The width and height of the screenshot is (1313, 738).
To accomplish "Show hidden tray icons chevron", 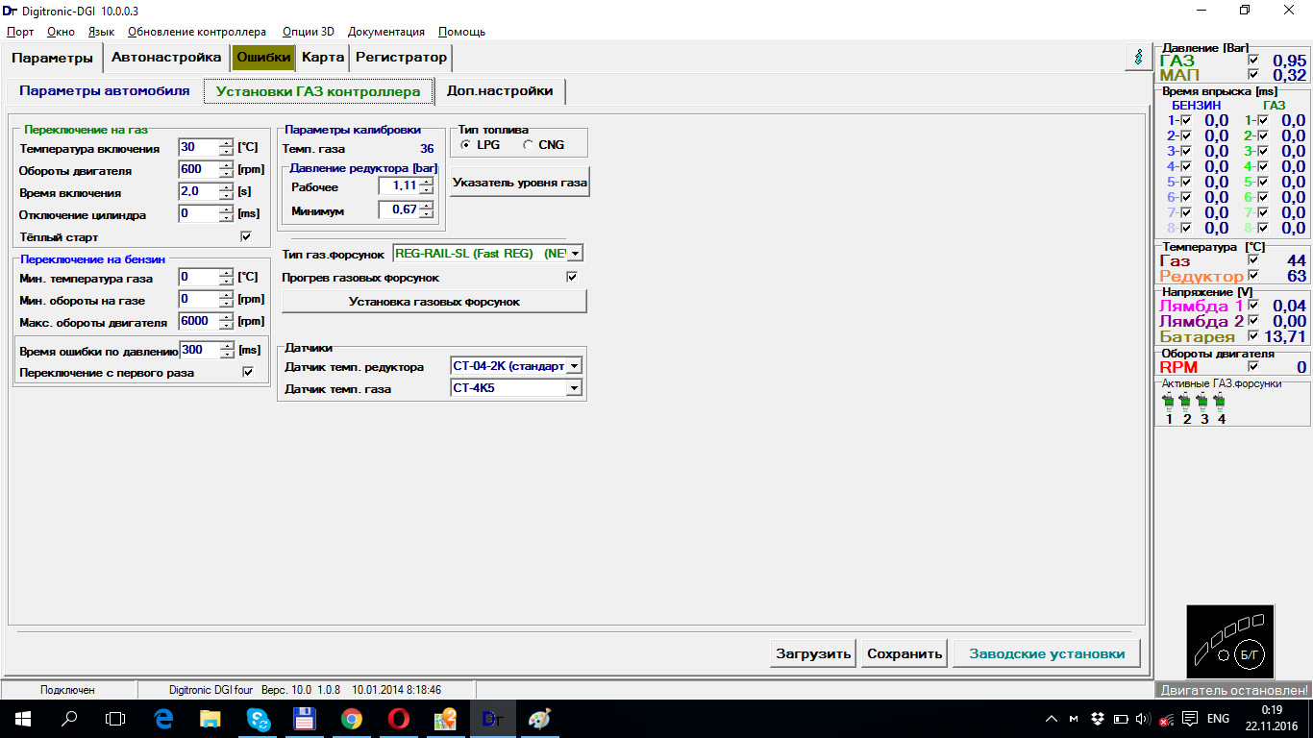I will (x=1052, y=719).
